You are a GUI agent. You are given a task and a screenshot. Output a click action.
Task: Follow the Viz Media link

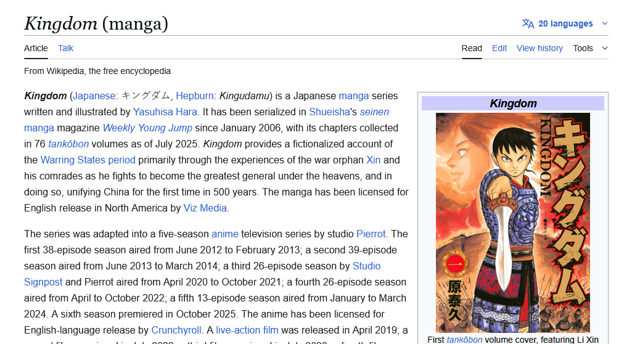pos(205,208)
